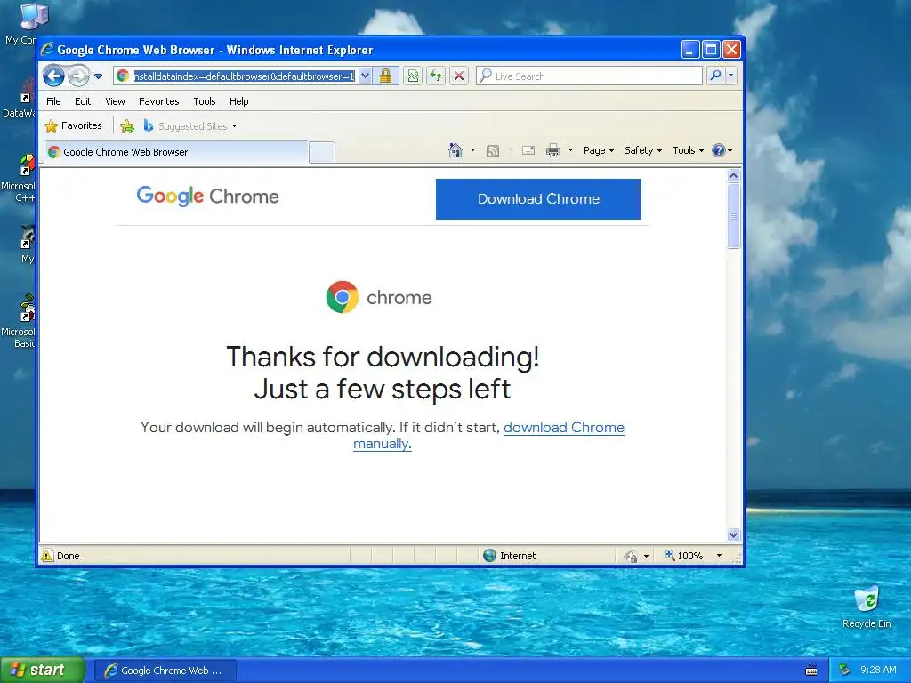Click the vertical scrollbar thumb
The width and height of the screenshot is (911, 683).
[733, 215]
